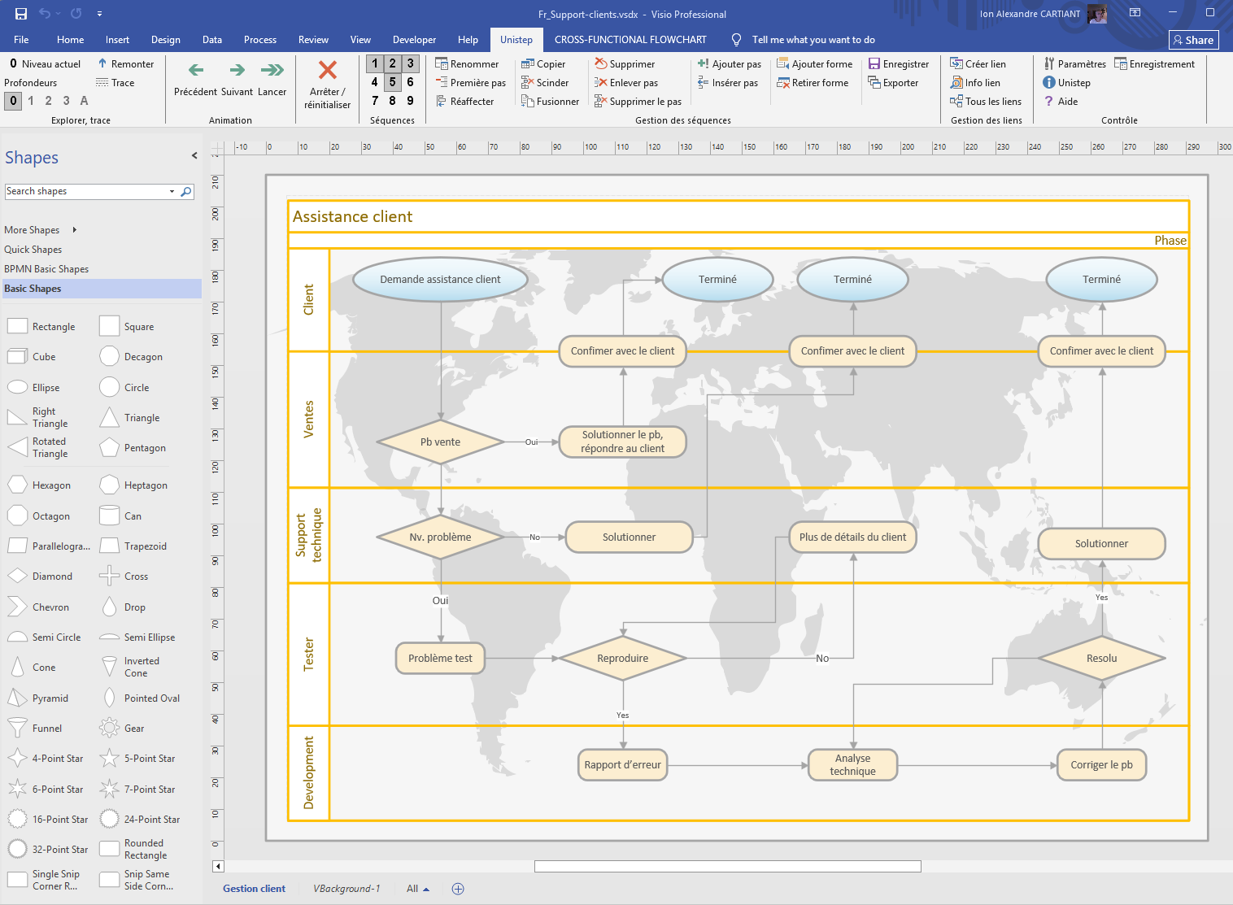Toggle sequence number 1
Viewport: 1233px width, 905px height.
tap(375, 63)
